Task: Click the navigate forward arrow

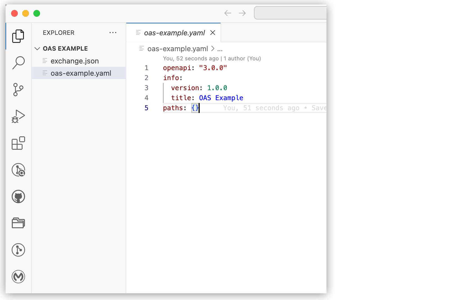Action: tap(242, 13)
